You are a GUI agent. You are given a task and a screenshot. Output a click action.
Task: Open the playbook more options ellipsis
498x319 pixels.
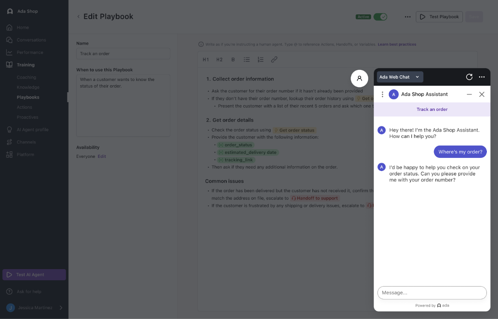click(x=407, y=17)
